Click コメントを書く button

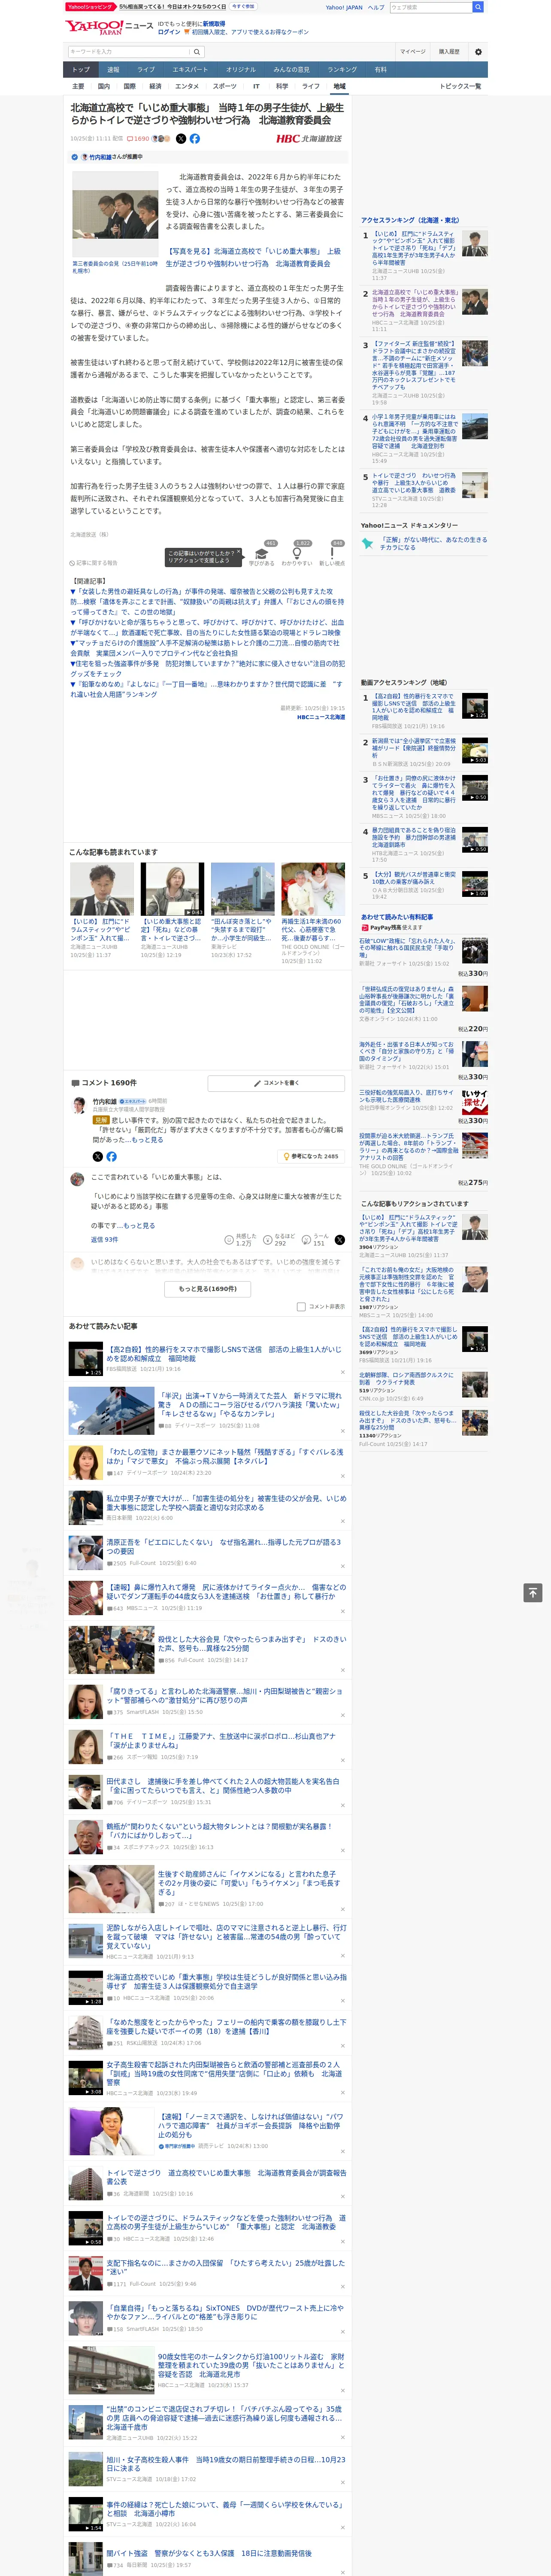point(276,1083)
